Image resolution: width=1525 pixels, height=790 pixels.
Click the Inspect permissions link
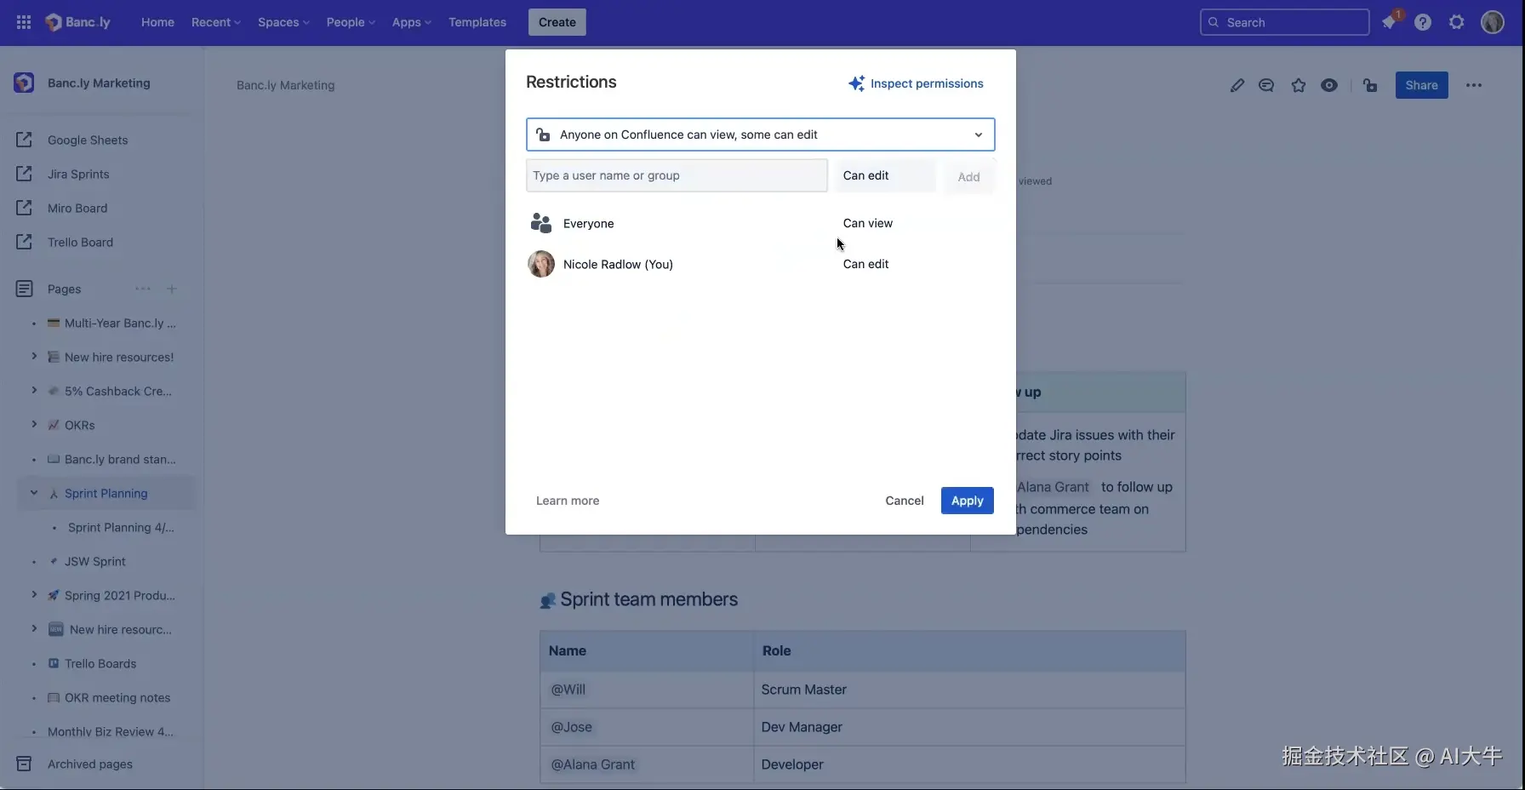(927, 83)
